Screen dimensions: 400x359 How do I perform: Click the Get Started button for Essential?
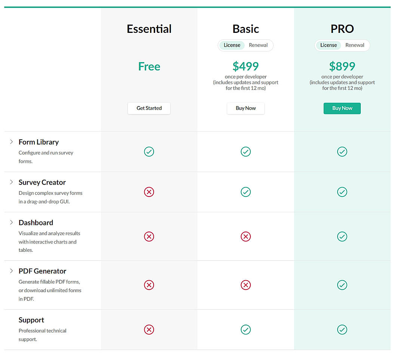pos(149,108)
